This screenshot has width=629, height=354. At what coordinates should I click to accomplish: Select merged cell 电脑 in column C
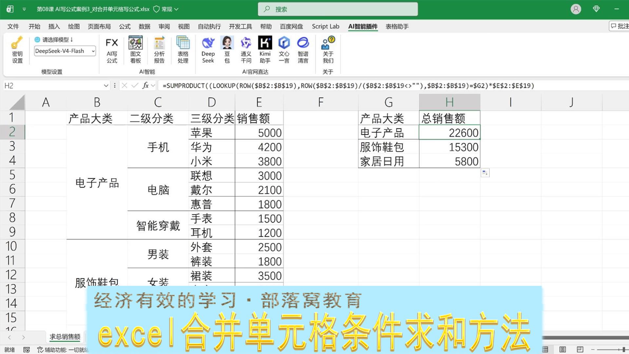(158, 190)
